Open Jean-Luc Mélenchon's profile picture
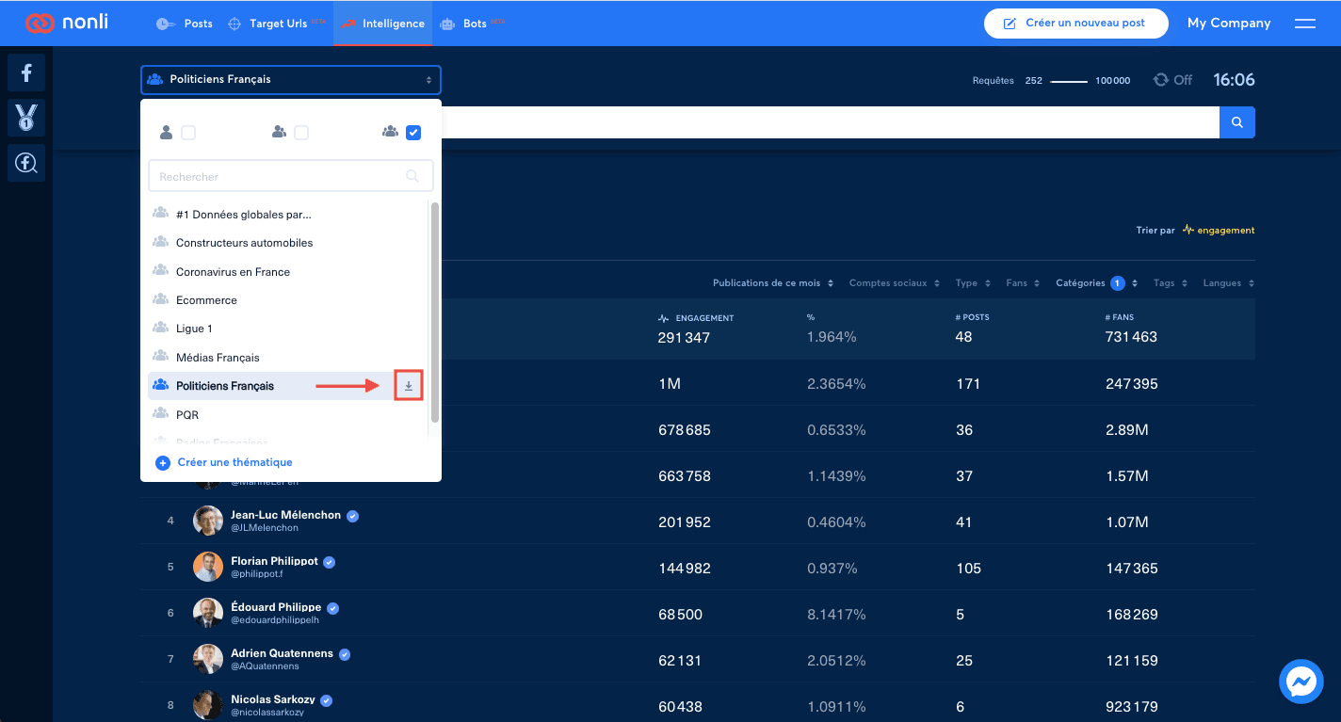This screenshot has width=1341, height=722. pyautogui.click(x=208, y=521)
